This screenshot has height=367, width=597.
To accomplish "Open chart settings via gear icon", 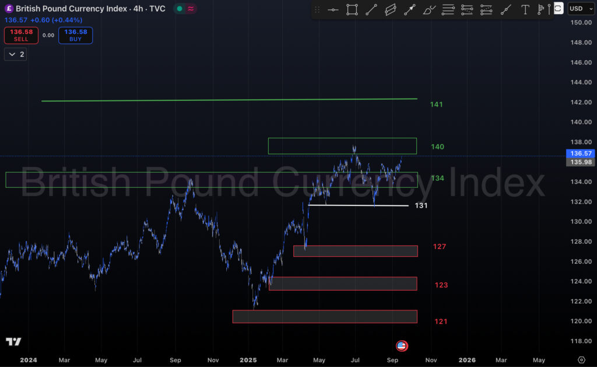I will coord(581,361).
